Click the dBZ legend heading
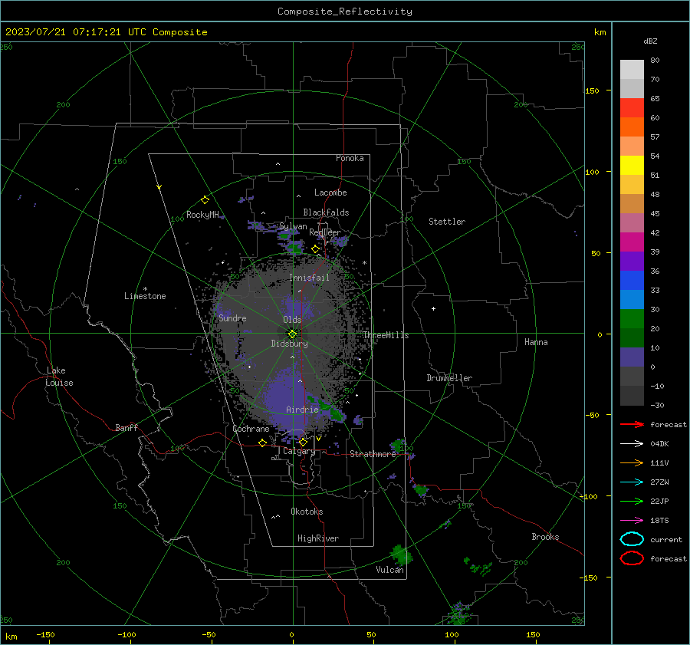 [x=650, y=41]
